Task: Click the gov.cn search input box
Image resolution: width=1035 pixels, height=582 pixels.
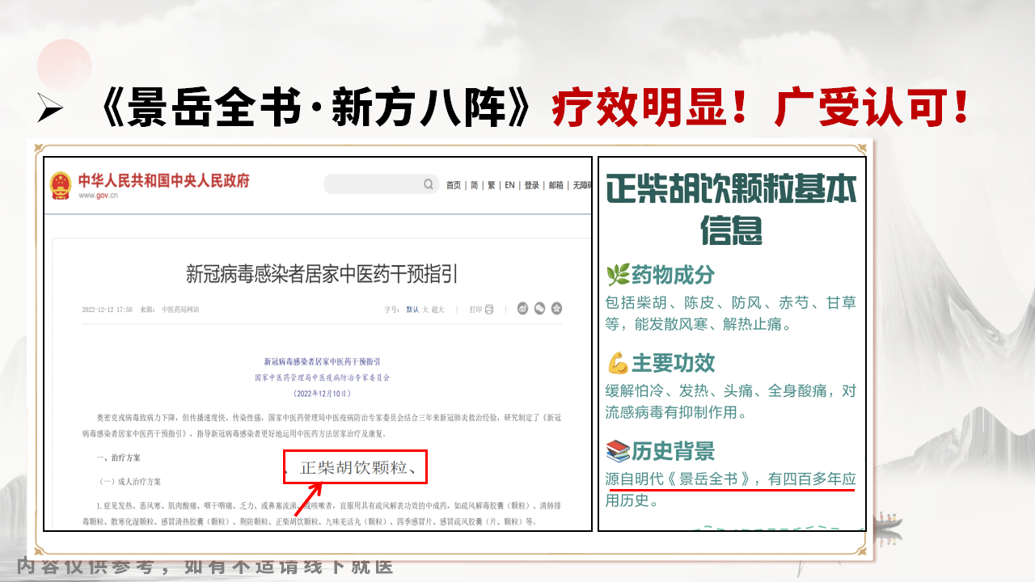Action: (x=372, y=184)
